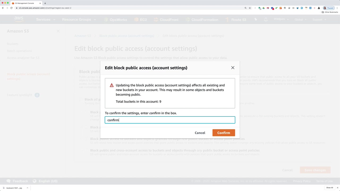The image size is (340, 191).
Task: Toggle the any public bucket policies checkbox
Action: pos(86,150)
